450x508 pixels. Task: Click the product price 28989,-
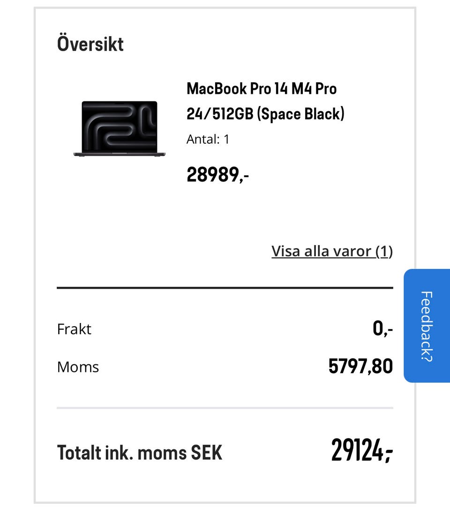click(217, 175)
